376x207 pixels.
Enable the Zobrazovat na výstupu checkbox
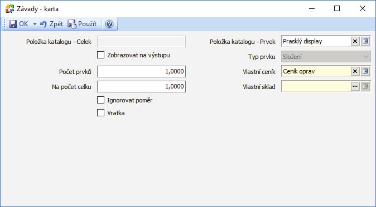[x=101, y=55]
